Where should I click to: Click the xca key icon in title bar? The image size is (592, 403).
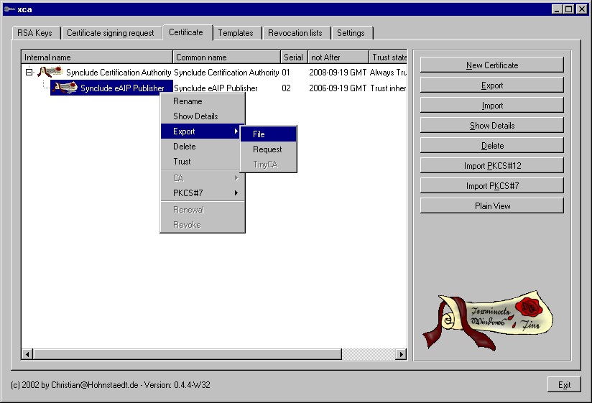[x=9, y=9]
